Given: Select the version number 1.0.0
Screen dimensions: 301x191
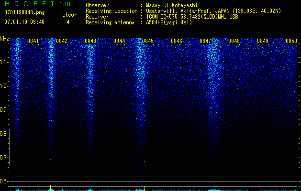Looking at the screenshot, I should pyautogui.click(x=65, y=4).
